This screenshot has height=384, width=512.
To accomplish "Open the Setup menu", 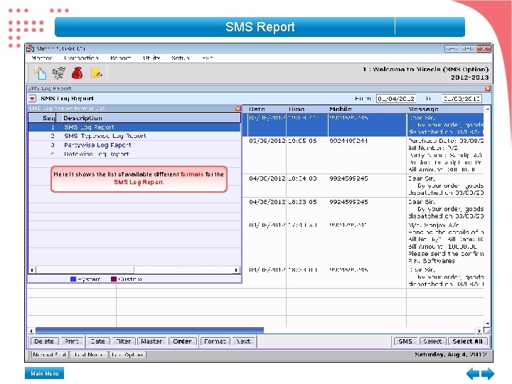I will point(180,58).
